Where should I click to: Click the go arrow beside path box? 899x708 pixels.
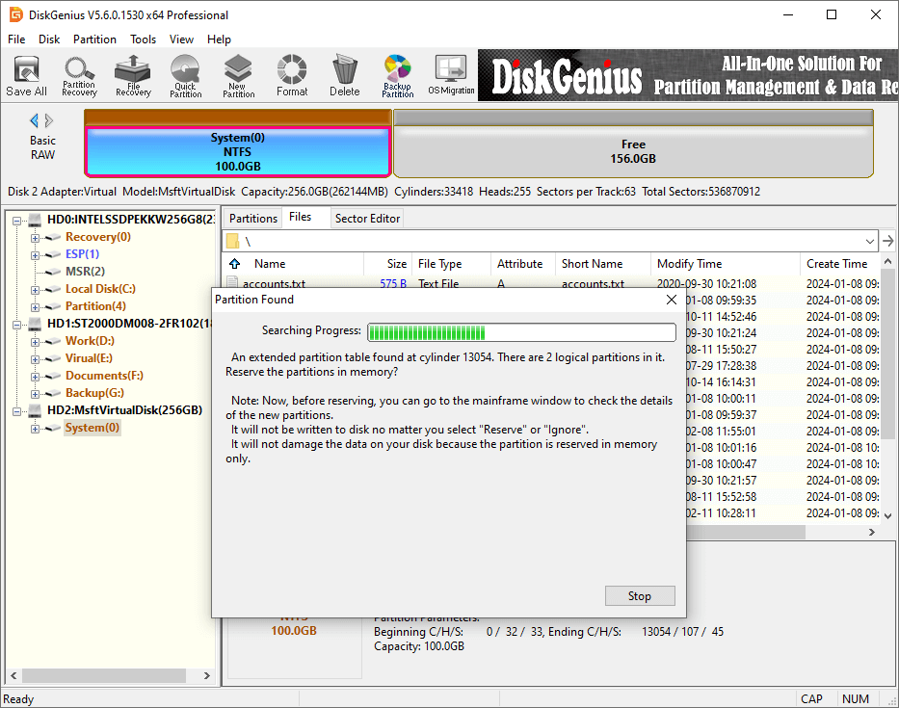click(x=888, y=241)
